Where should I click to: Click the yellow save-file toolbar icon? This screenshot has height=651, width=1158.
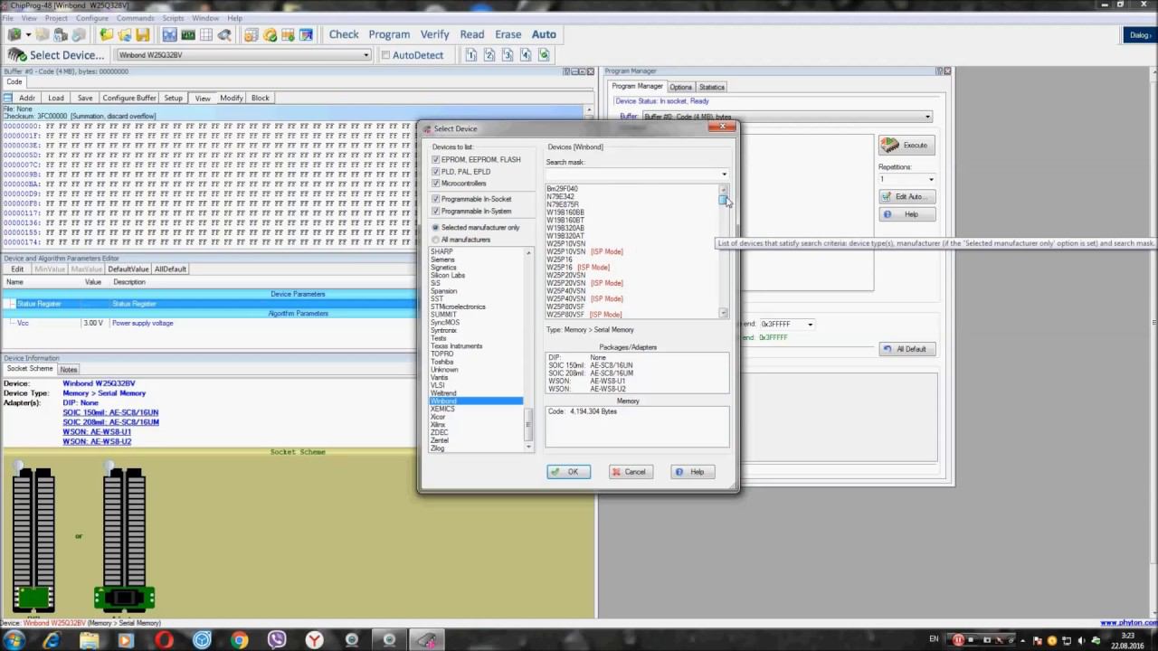coord(143,35)
